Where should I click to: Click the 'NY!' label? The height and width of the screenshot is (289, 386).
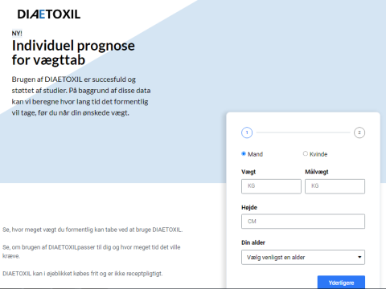click(17, 34)
